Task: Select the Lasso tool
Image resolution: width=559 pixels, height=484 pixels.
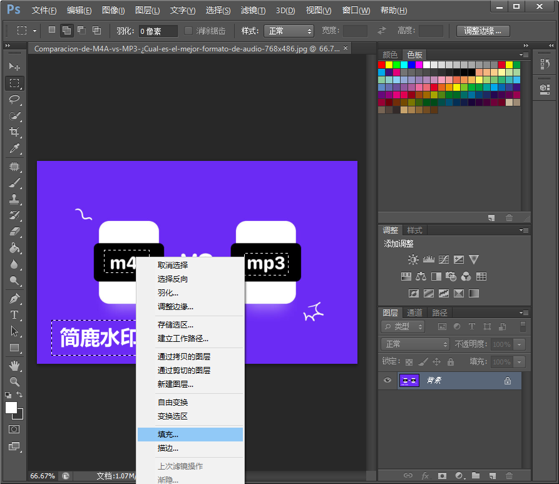Action: 14,99
